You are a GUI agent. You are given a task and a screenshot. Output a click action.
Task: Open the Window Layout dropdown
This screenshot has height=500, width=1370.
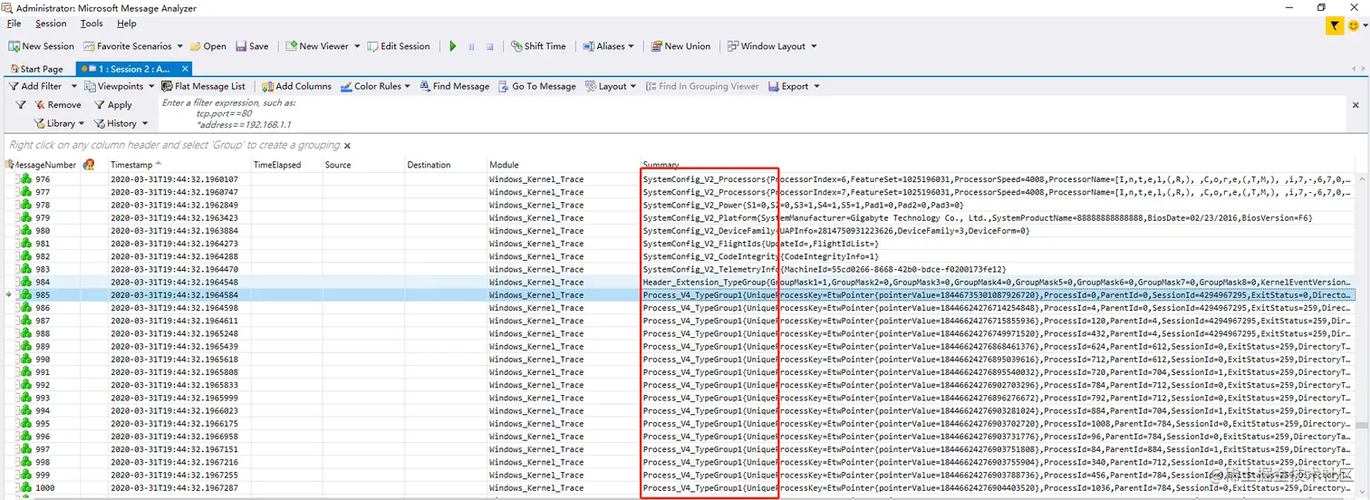tap(772, 46)
